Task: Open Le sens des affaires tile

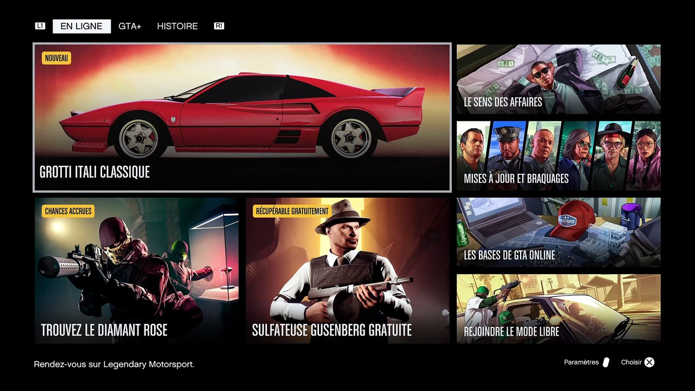Action: (558, 79)
